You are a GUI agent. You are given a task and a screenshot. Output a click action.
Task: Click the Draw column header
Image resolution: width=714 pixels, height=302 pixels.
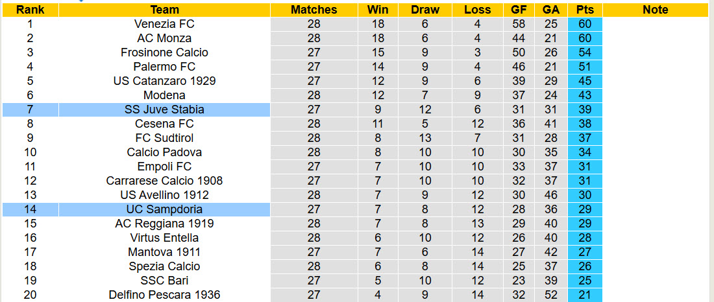[425, 10]
